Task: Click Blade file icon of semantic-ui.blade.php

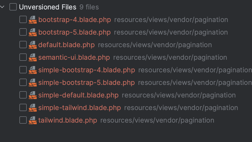Action: (x=33, y=57)
